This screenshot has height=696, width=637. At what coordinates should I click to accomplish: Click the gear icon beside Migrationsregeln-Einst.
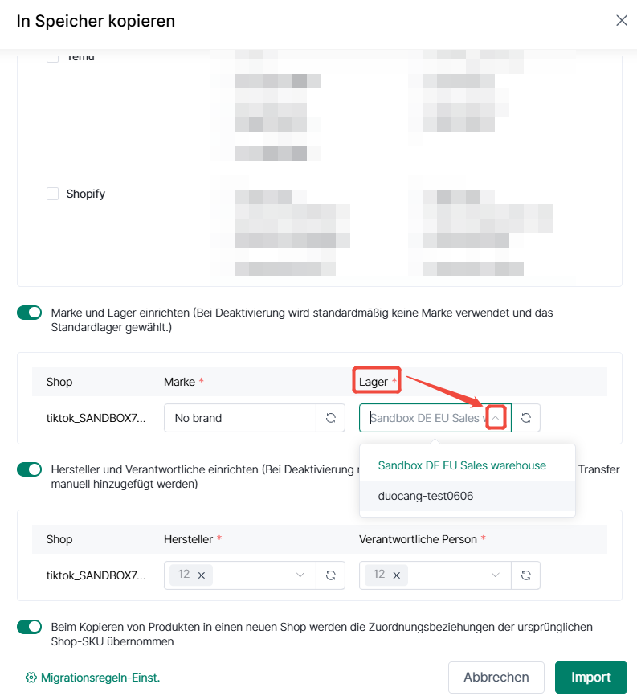pyautogui.click(x=31, y=678)
